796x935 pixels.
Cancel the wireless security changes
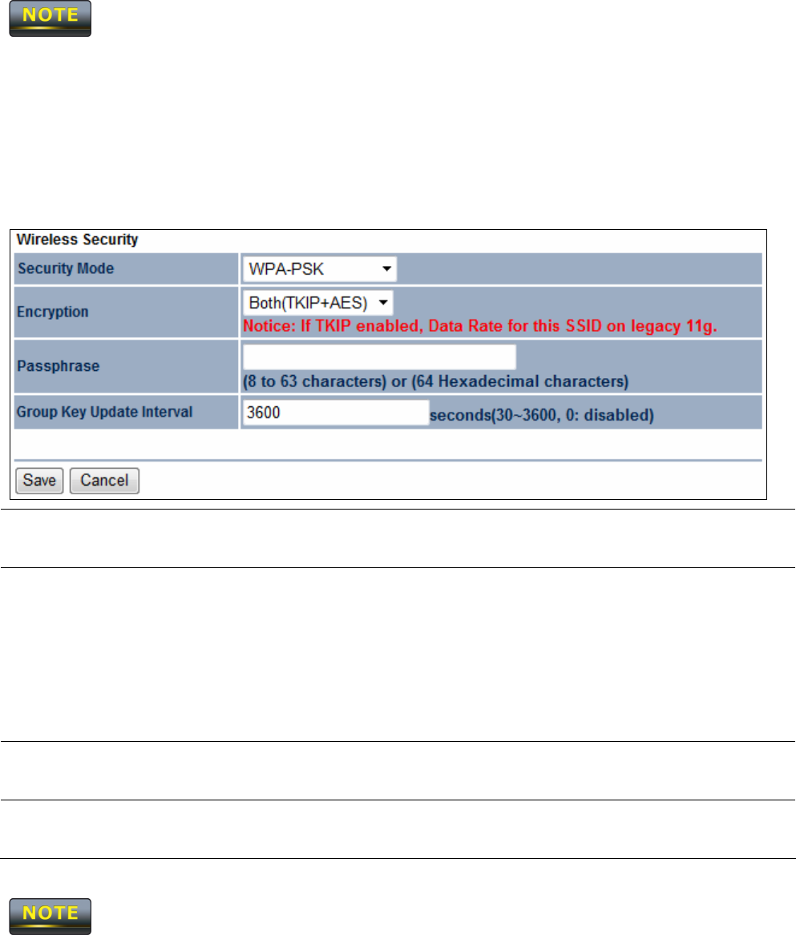[104, 481]
